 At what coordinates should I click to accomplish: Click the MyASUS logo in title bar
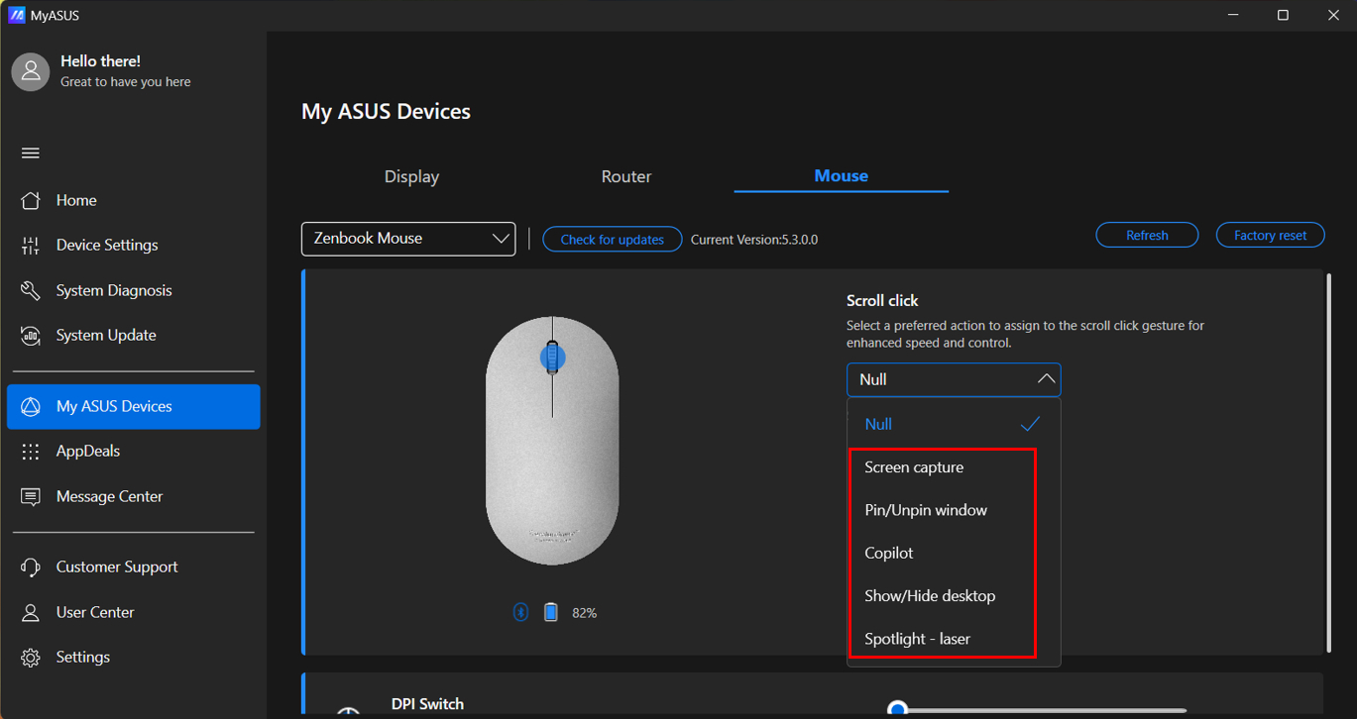16,15
